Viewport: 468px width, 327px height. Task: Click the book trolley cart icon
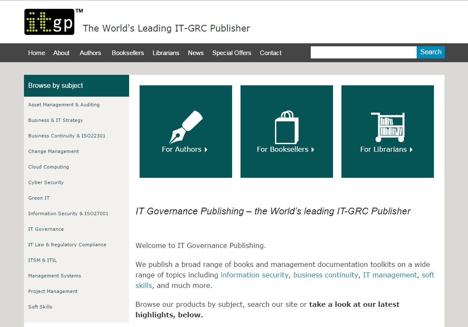[x=387, y=127]
